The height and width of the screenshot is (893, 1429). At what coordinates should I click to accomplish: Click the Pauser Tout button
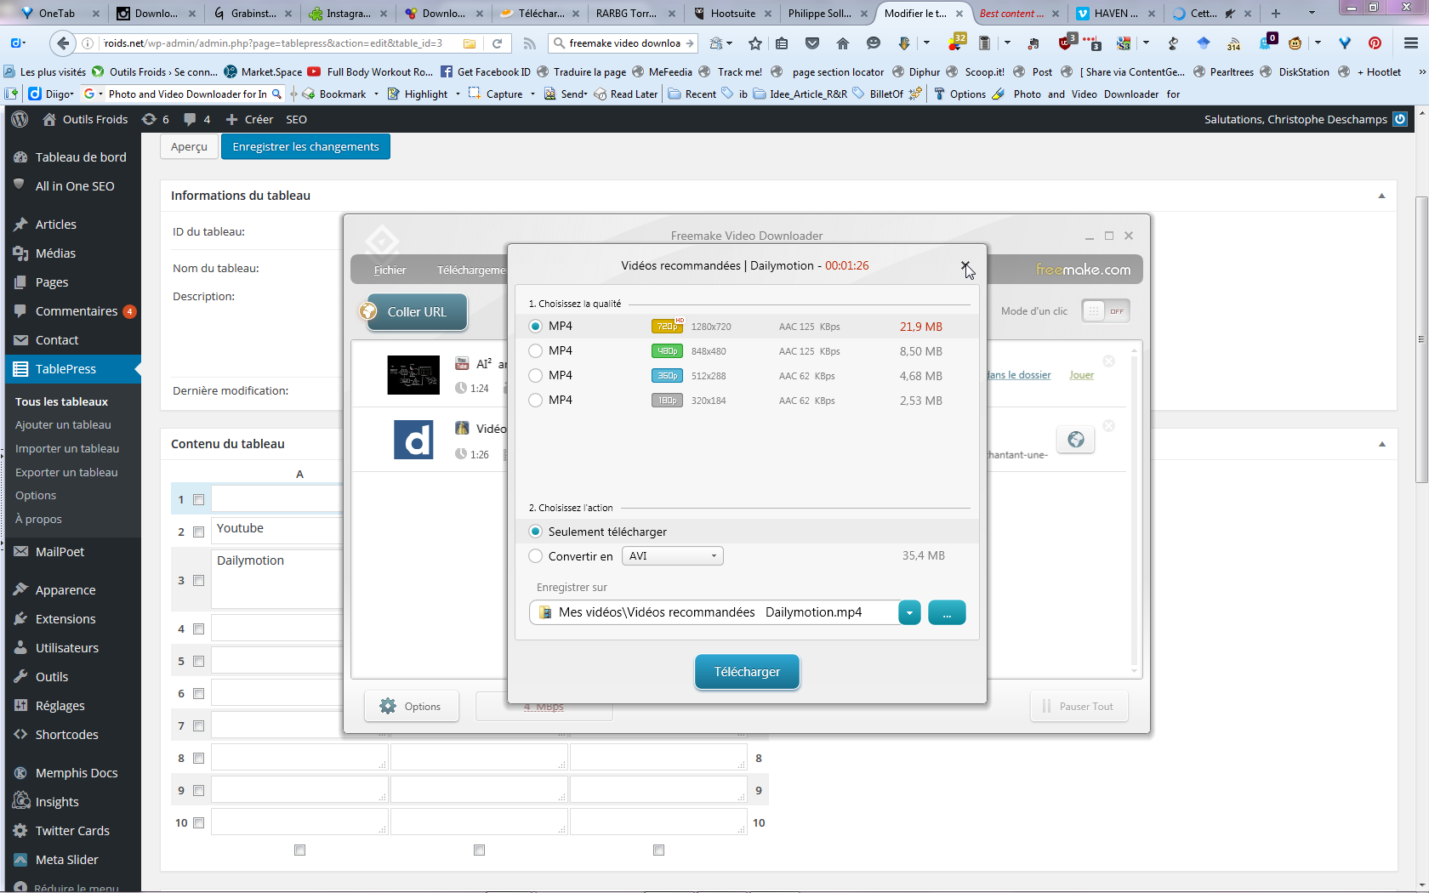[1079, 707]
